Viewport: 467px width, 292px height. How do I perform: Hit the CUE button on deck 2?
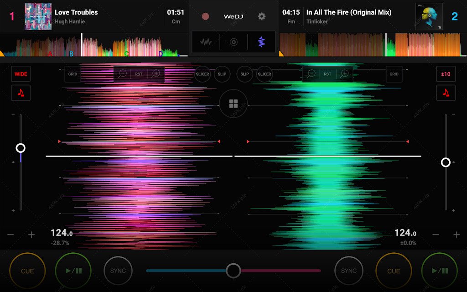(394, 271)
